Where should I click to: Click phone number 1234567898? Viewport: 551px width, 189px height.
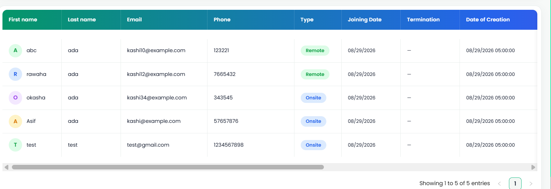coord(229,145)
